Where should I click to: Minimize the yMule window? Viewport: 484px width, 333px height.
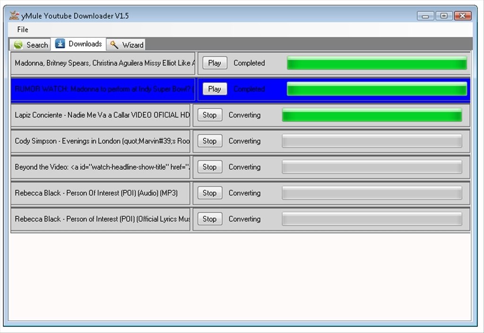point(425,16)
